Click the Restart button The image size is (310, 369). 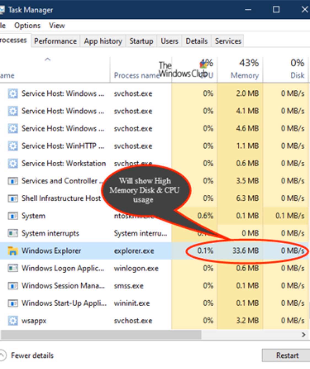(x=287, y=355)
